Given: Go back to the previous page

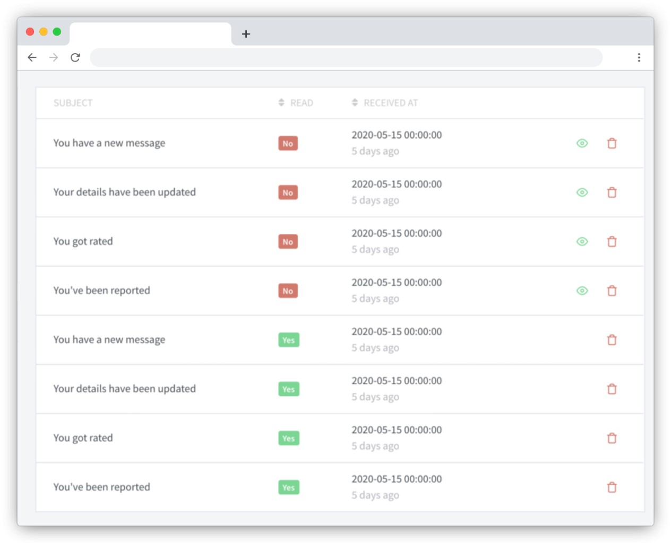Looking at the screenshot, I should pos(32,57).
